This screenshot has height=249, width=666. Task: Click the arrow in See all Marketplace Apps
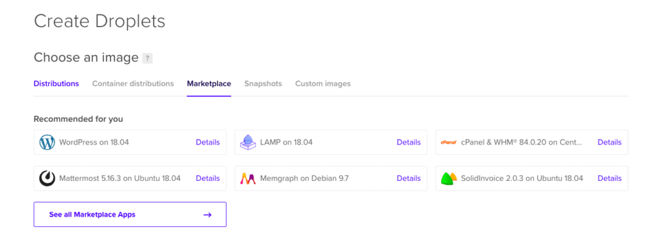coord(207,215)
